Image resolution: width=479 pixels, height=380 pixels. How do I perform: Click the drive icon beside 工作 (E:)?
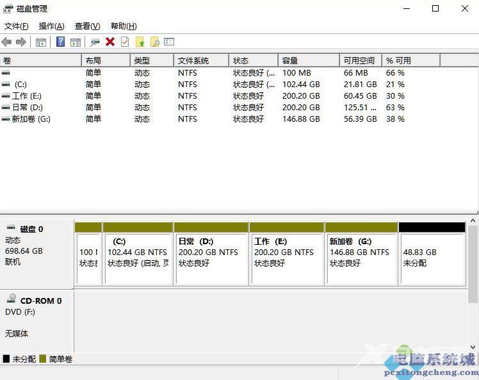(x=6, y=96)
